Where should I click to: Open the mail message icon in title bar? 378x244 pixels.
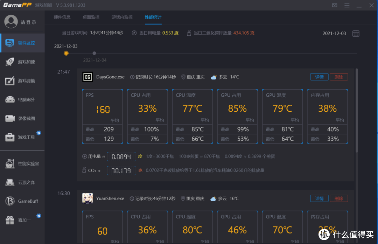335,5
